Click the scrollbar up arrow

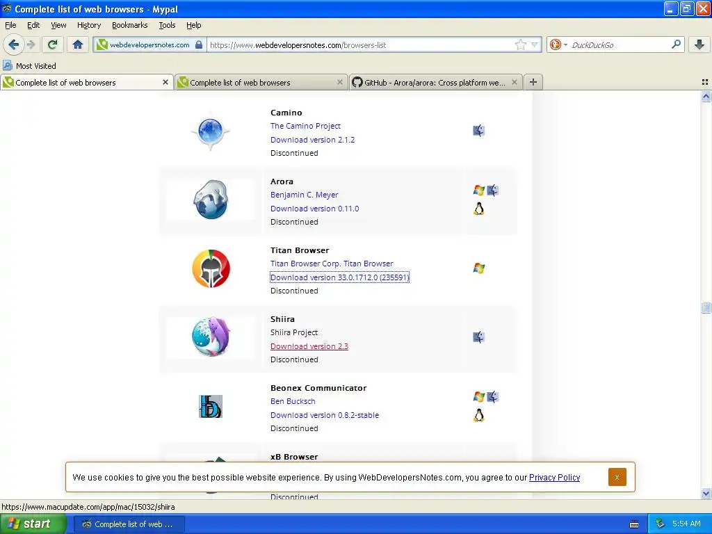point(706,96)
